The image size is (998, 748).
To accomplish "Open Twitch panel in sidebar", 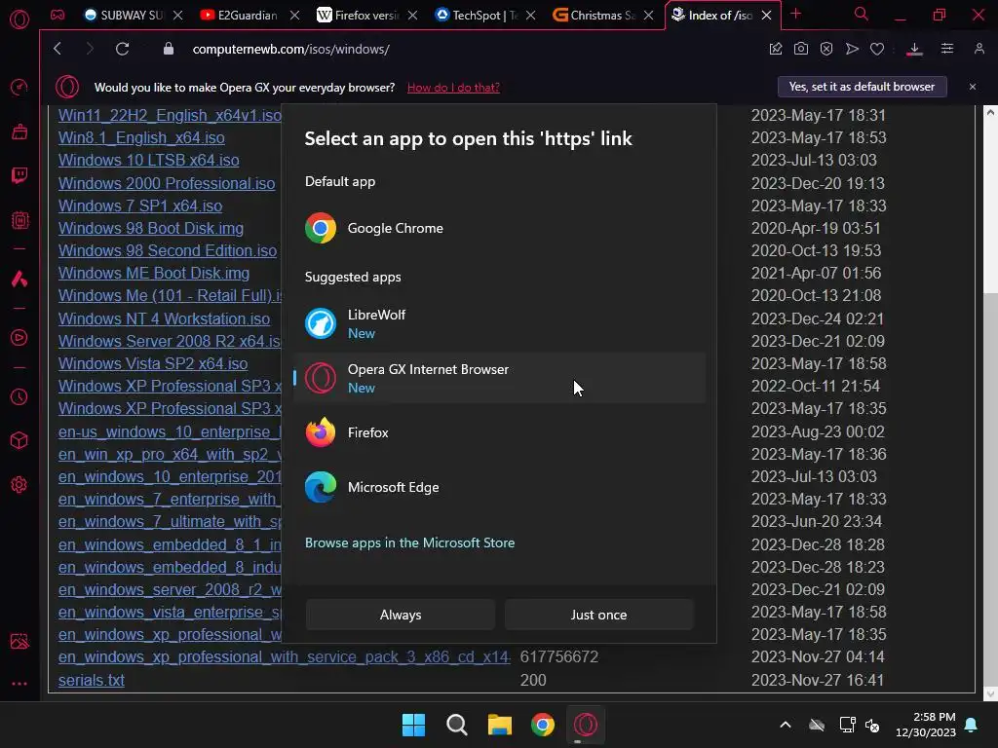I will [x=19, y=175].
